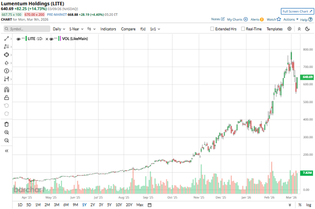Toggle visibility of the LITE series

coord(18,38)
